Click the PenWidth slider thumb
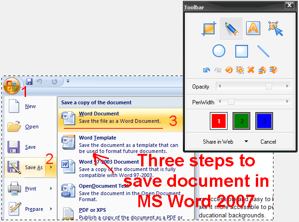This screenshot has width=299, height=222. [231, 101]
